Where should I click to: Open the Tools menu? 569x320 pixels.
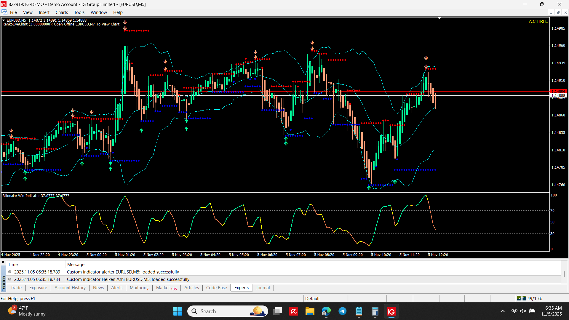pyautogui.click(x=79, y=12)
